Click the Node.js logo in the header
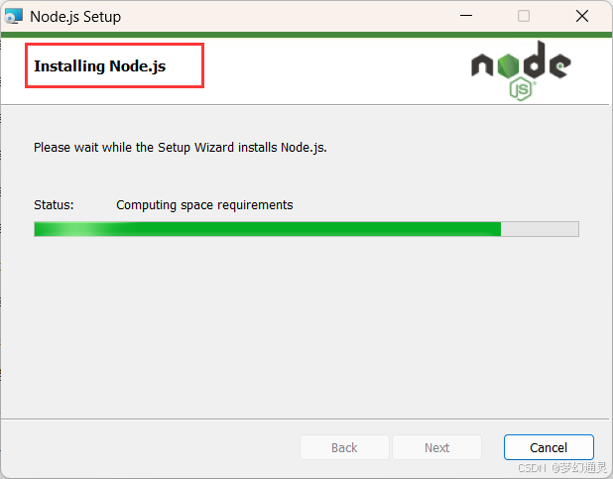Image resolution: width=613 pixels, height=479 pixels. point(521,70)
